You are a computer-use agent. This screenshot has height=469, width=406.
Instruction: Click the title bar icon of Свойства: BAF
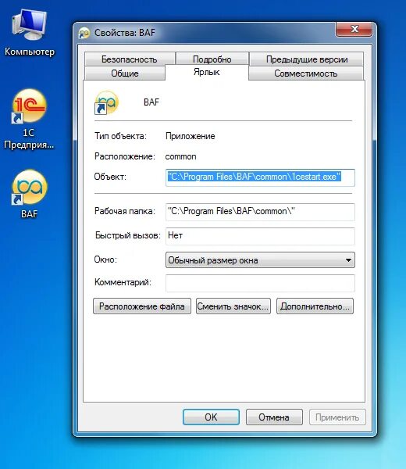click(x=84, y=33)
